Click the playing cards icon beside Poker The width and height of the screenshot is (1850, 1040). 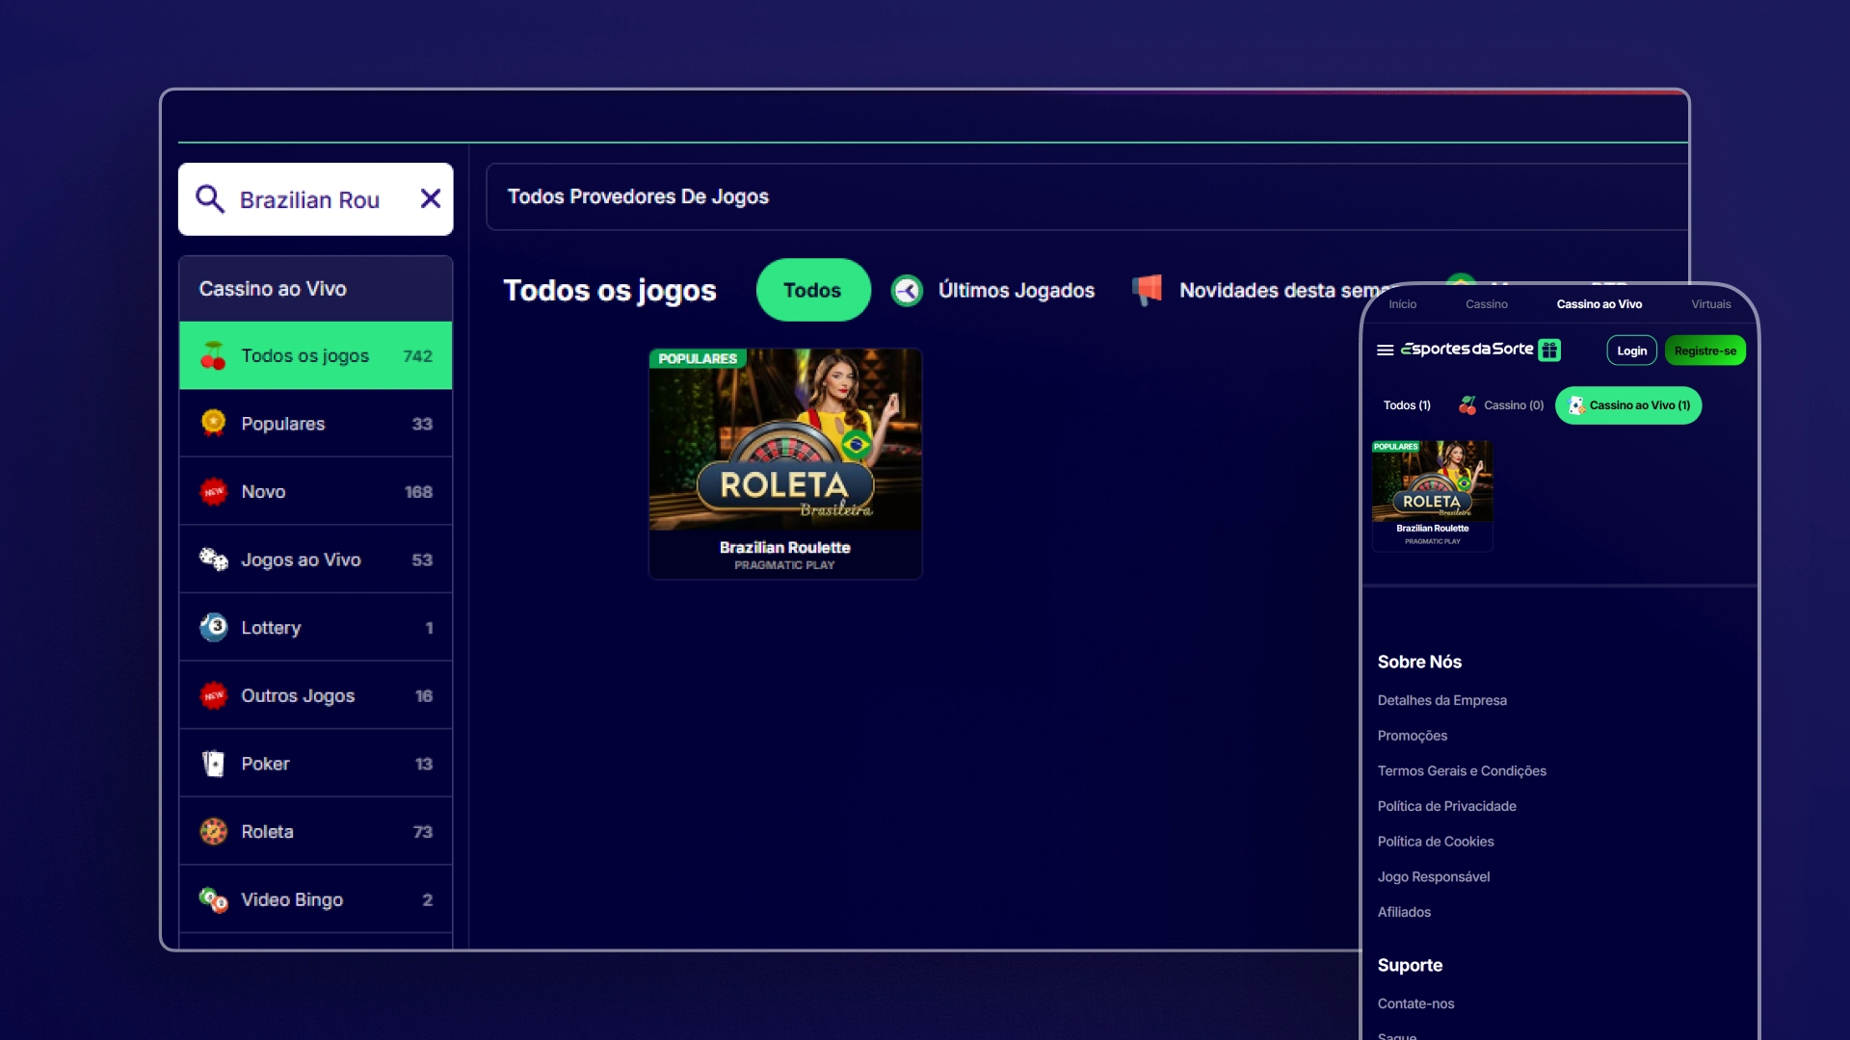click(213, 764)
